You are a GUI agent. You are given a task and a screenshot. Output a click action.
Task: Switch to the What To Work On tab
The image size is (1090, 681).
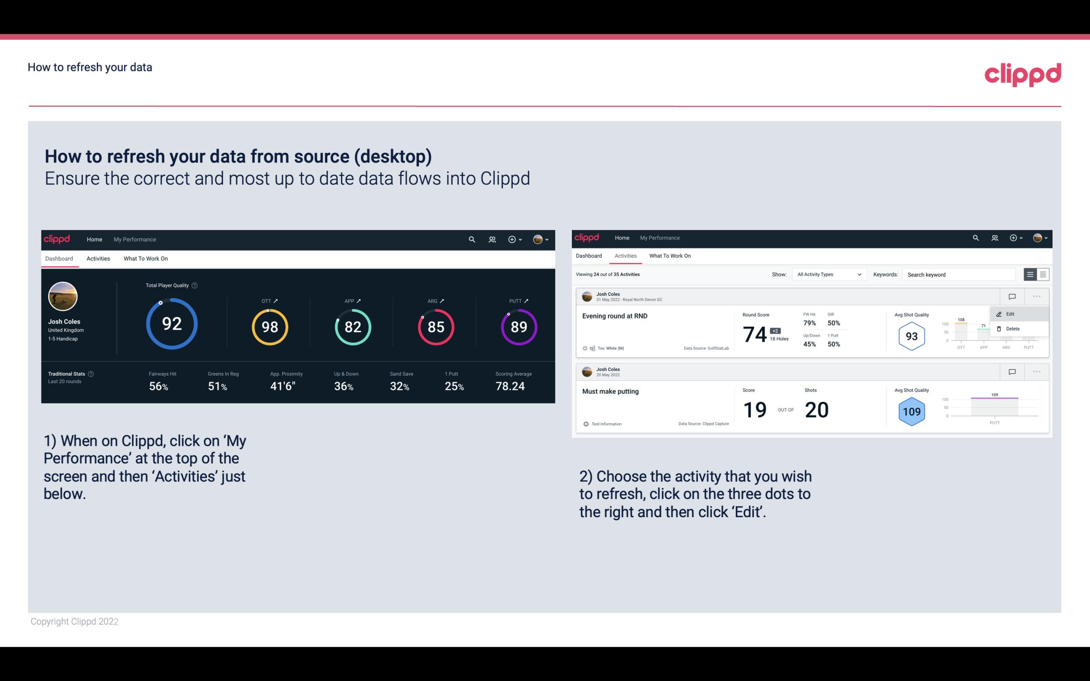[145, 258]
